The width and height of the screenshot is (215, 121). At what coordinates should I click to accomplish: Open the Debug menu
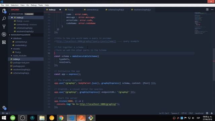click(x=34, y=5)
